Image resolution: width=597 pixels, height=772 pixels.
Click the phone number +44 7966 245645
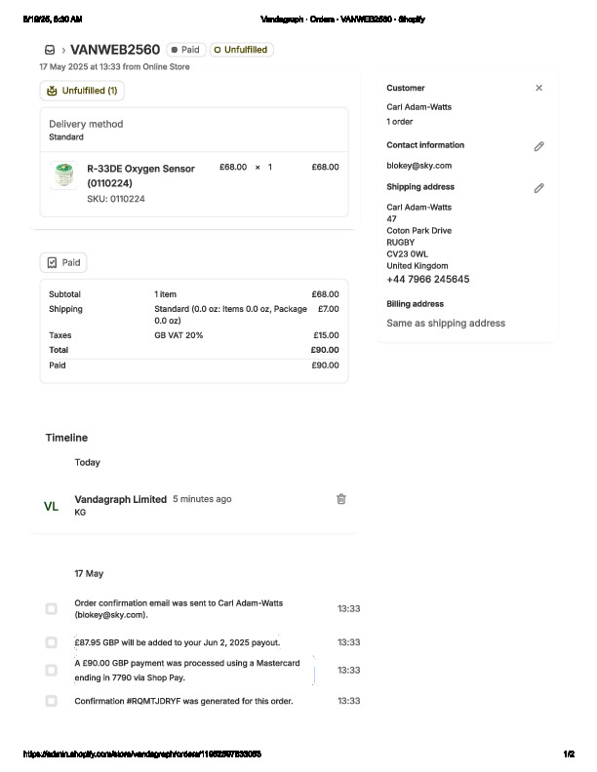pyautogui.click(x=427, y=280)
